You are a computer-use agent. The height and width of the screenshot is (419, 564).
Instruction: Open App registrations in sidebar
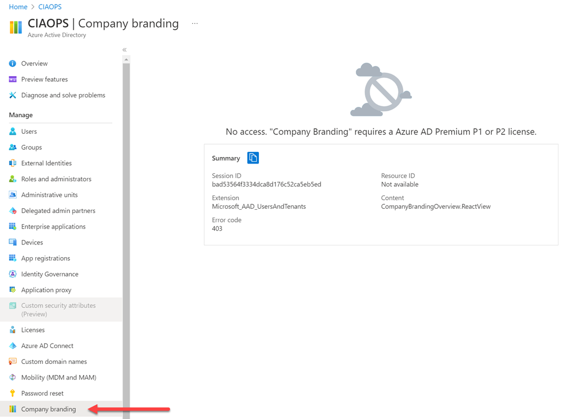click(x=46, y=258)
